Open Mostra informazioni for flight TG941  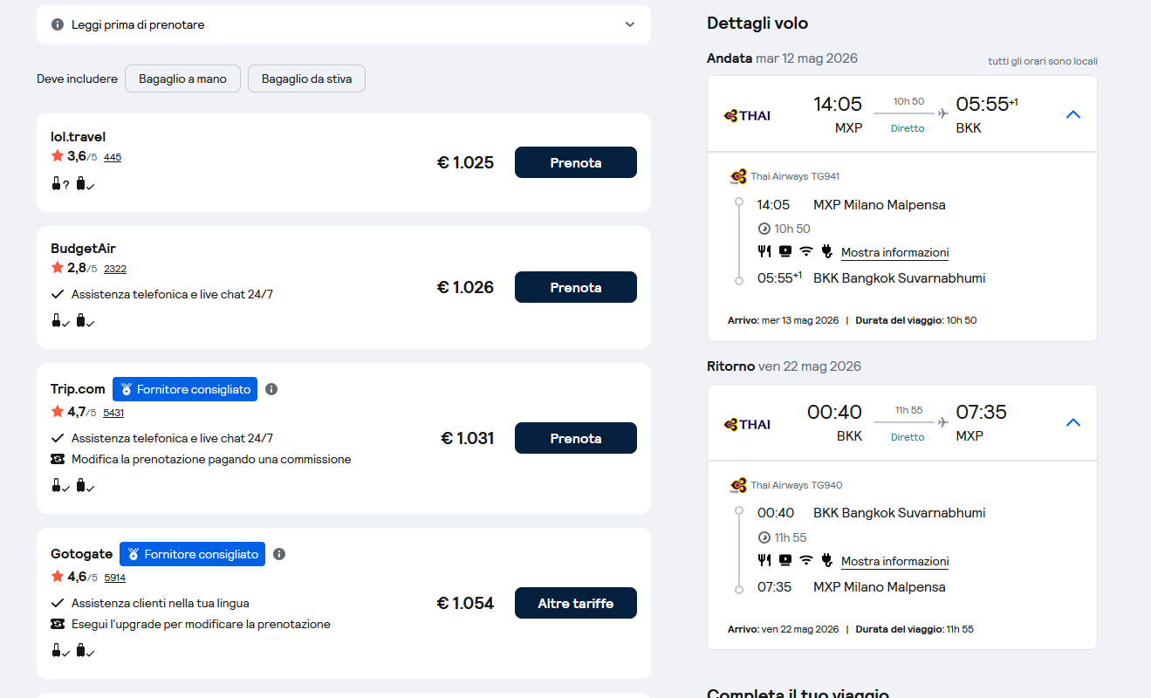[x=894, y=252]
